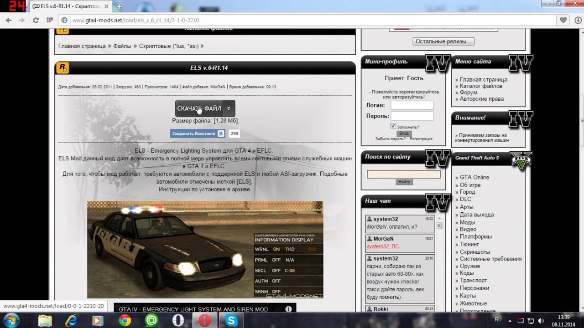Open the Форум menu item
The width and height of the screenshot is (584, 328).
(468, 92)
